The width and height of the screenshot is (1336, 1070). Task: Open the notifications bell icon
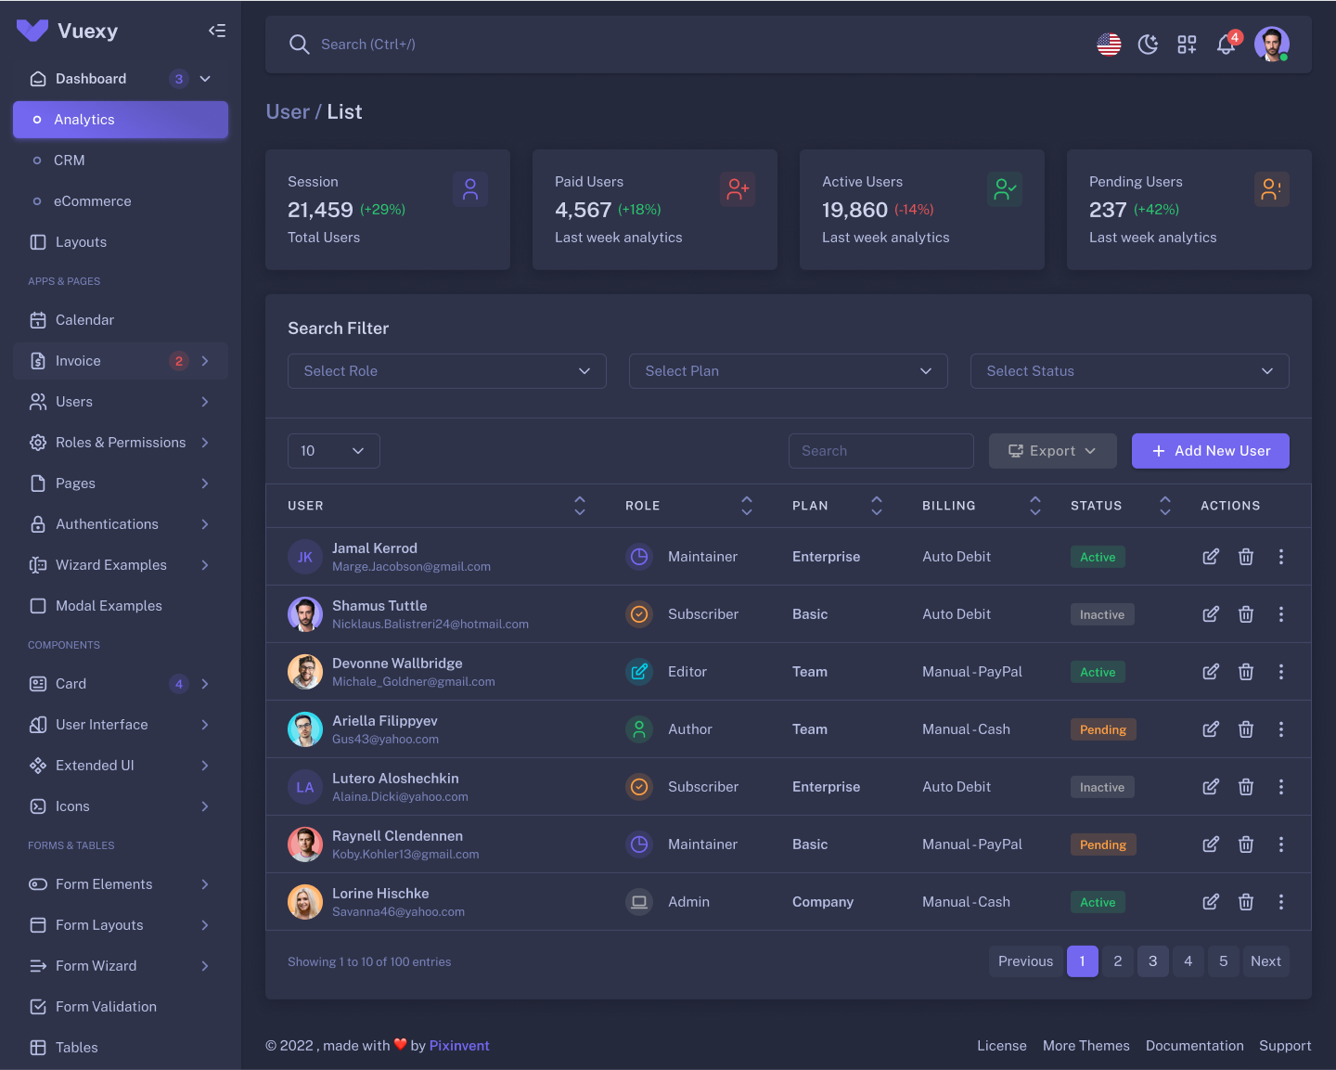1226,44
